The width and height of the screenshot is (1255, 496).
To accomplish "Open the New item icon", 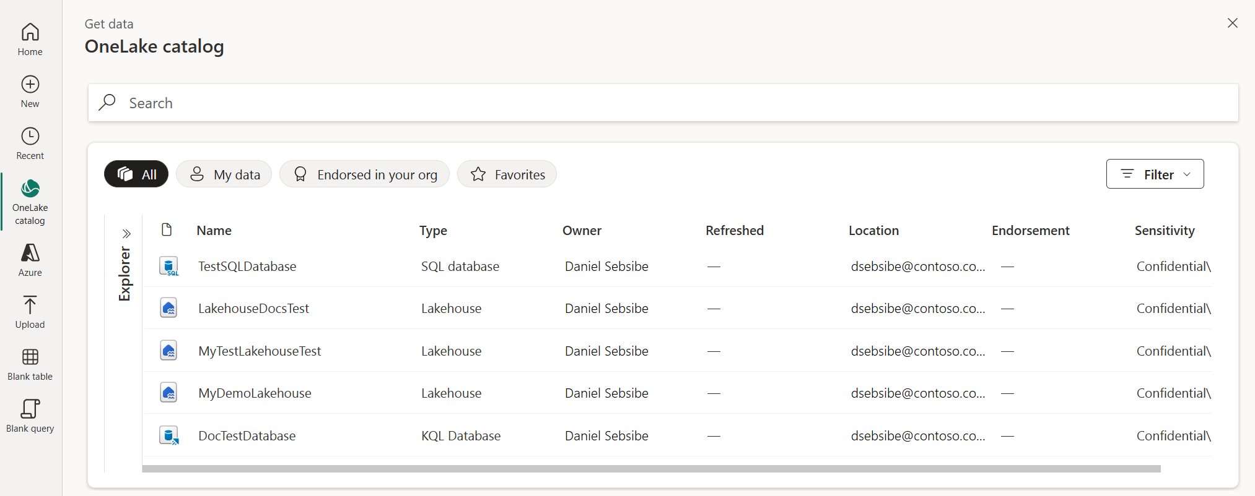I will (30, 84).
